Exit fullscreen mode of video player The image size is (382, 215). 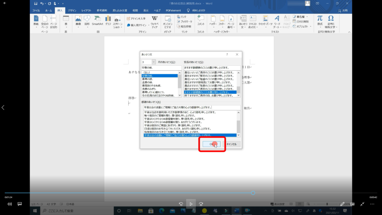coord(362,204)
